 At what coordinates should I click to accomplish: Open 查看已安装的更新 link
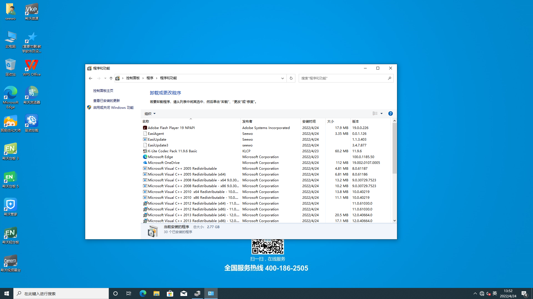click(x=107, y=101)
